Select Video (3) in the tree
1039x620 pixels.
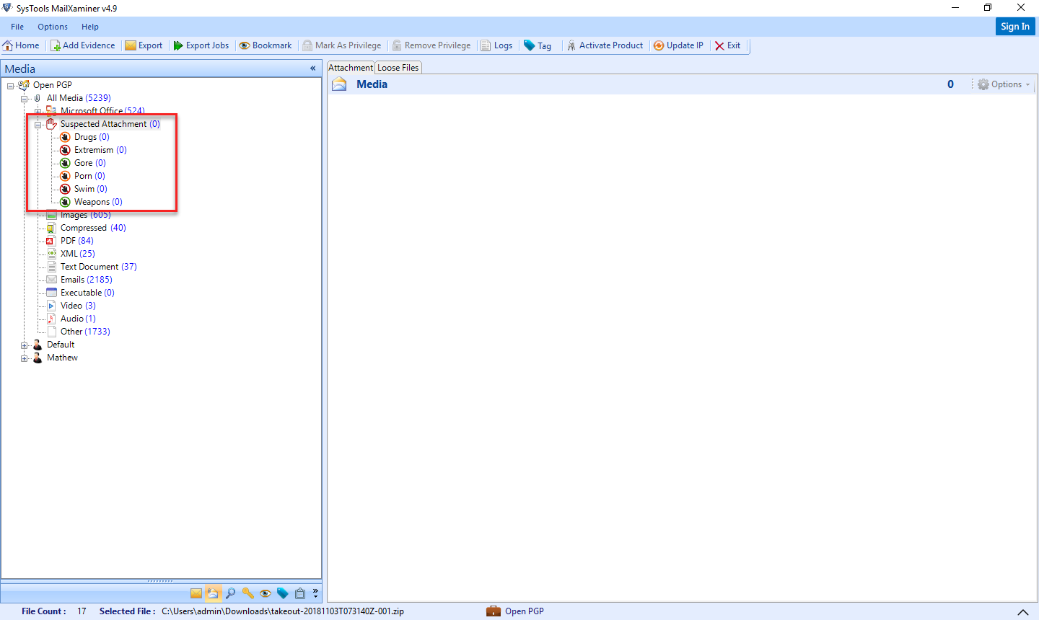pos(78,306)
